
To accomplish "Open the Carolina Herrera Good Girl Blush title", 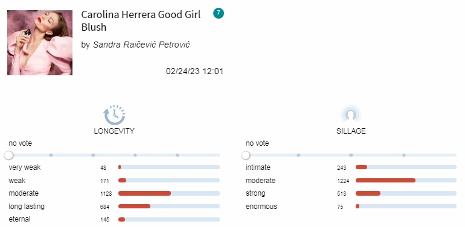I will (x=141, y=20).
